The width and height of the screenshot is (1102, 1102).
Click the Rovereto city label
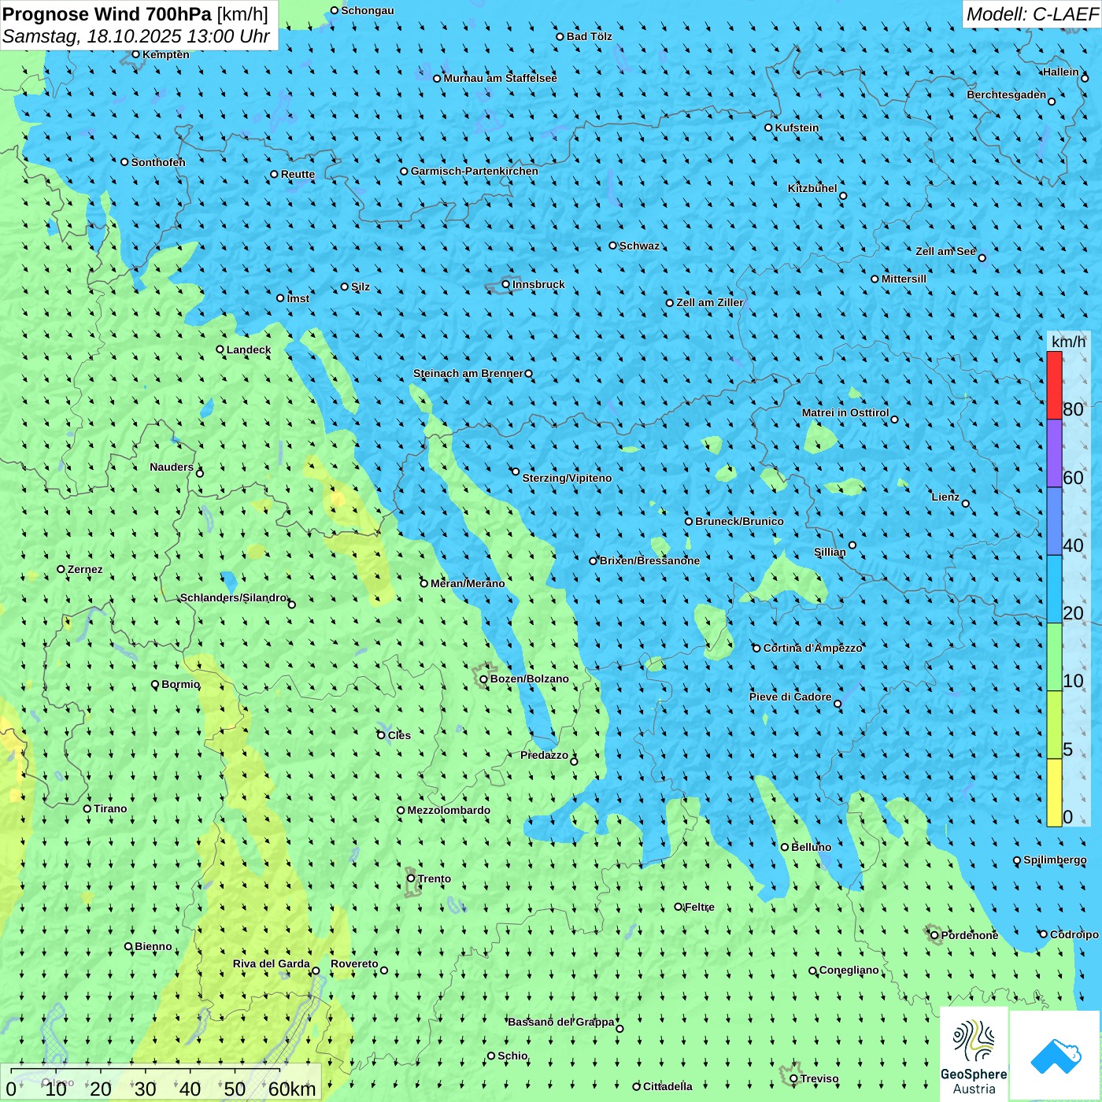point(354,963)
